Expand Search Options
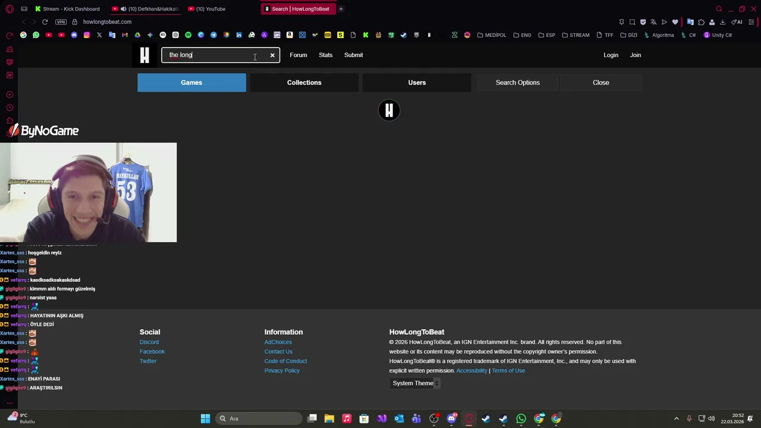761x428 pixels. pos(518,83)
